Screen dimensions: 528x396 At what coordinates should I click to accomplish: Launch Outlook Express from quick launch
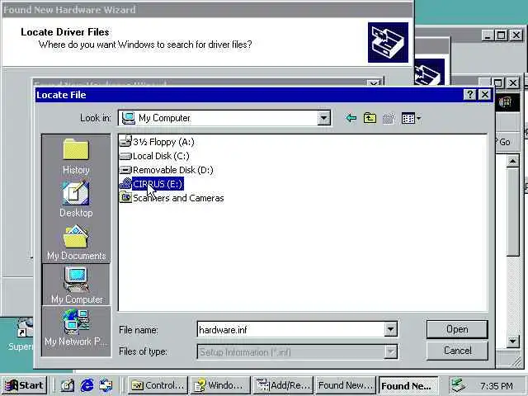tap(106, 385)
